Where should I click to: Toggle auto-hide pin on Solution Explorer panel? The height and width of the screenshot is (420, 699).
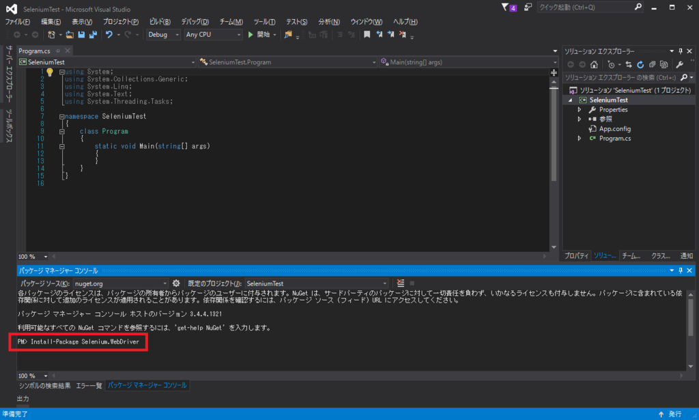tap(681, 51)
